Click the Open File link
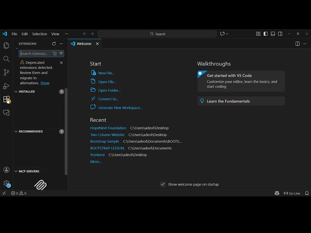The width and height of the screenshot is (311, 233). (107, 82)
